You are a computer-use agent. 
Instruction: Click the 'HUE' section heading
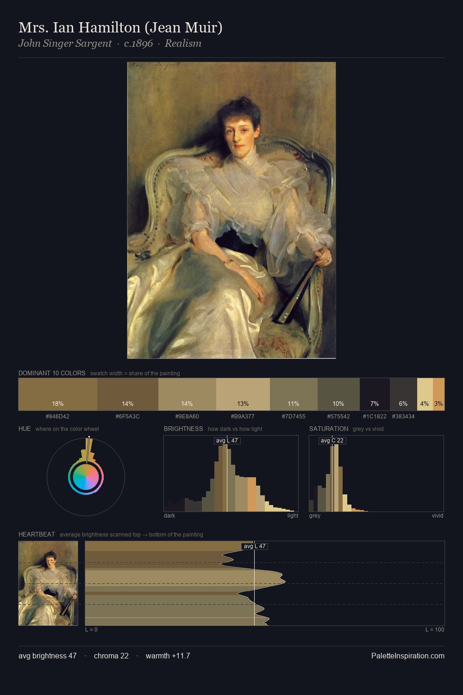point(25,429)
